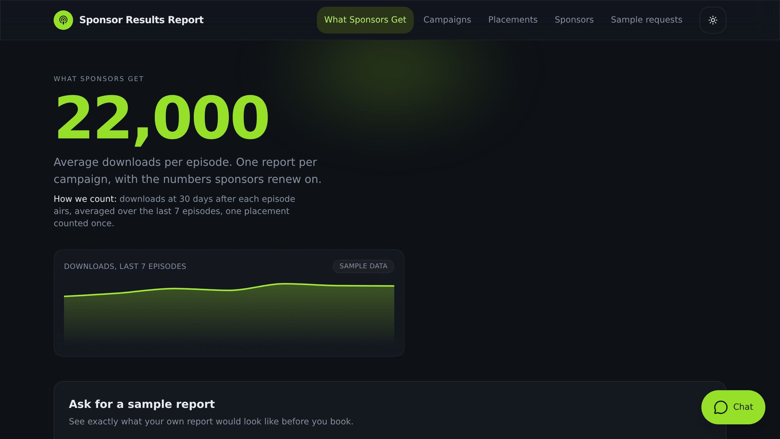This screenshot has width=780, height=439.
Task: Select the What Sponsors Get tab
Action: [365, 20]
